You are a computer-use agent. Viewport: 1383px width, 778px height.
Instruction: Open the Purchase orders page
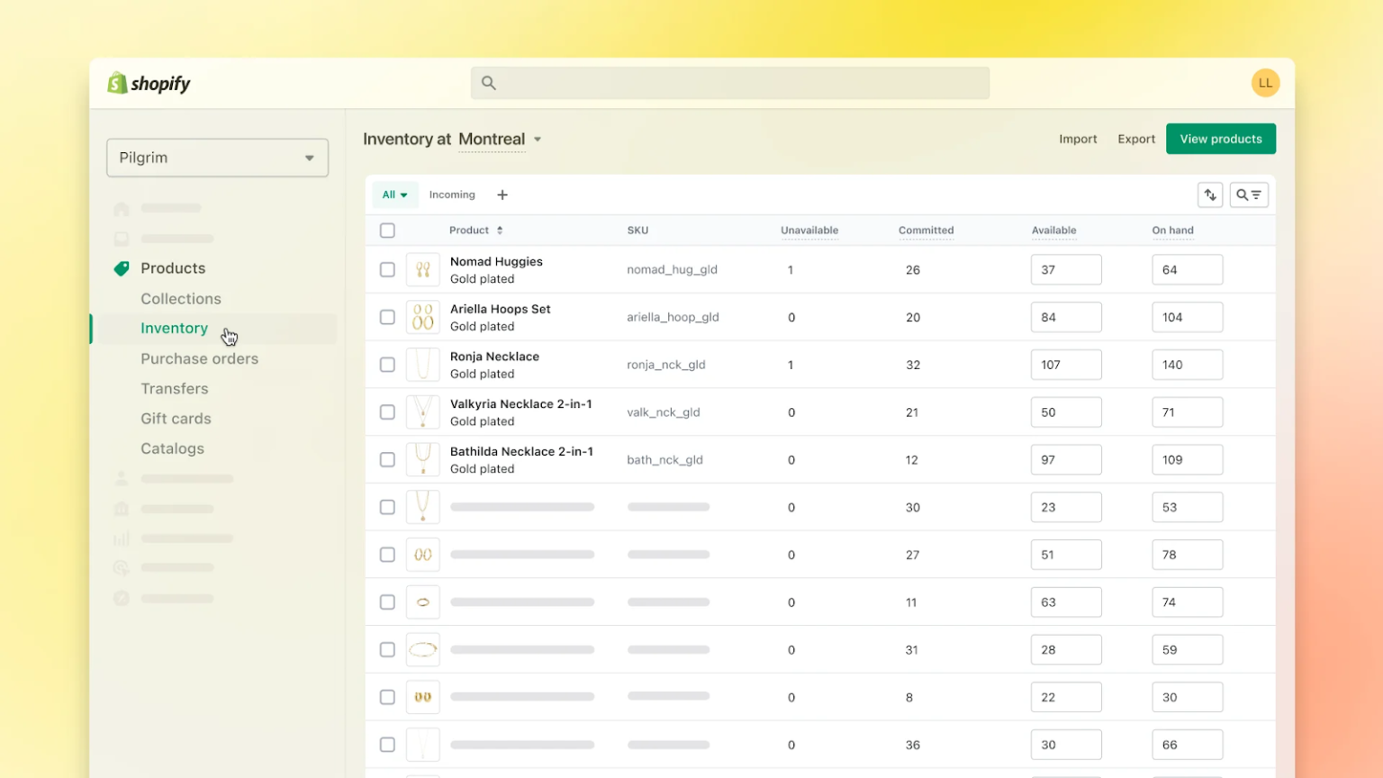[x=199, y=358]
